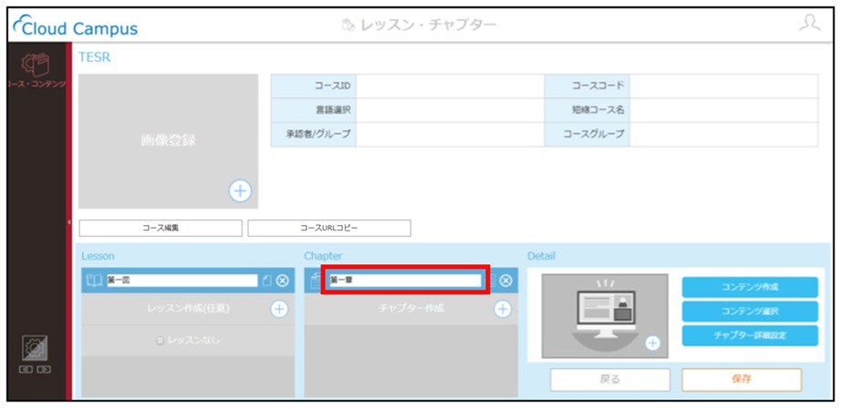Click the コンテンツ作成 button
This screenshot has width=842, height=409.
750,287
